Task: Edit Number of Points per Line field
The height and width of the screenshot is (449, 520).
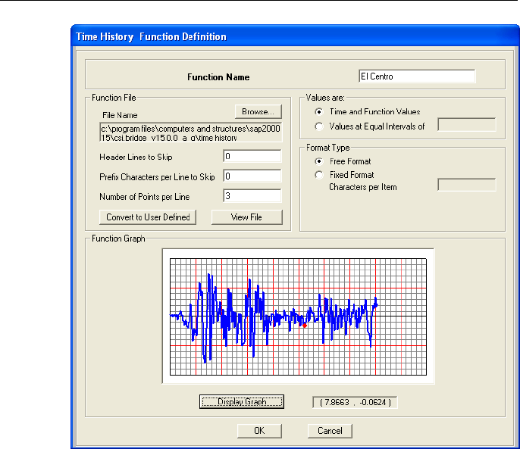Action: click(x=252, y=196)
